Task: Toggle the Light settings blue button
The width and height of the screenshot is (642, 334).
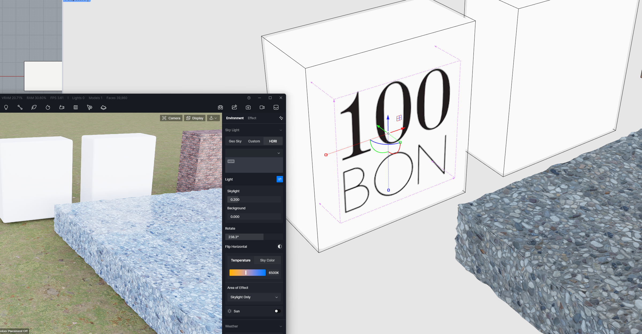Action: click(280, 179)
